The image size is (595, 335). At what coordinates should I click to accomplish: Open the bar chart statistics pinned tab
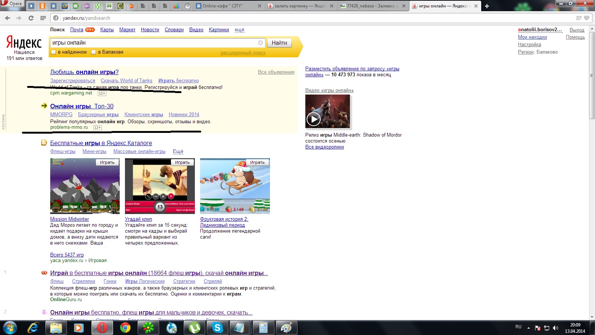click(176, 6)
